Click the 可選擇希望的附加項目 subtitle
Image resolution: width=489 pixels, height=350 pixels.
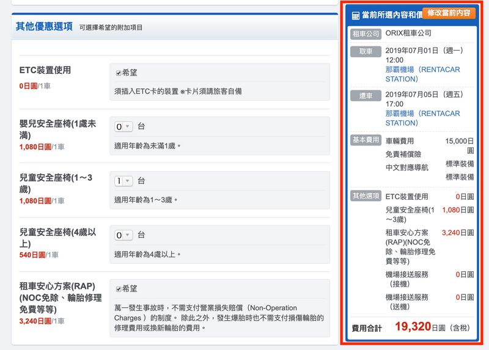click(x=111, y=27)
